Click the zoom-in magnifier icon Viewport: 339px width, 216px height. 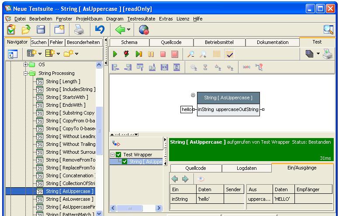(191, 54)
